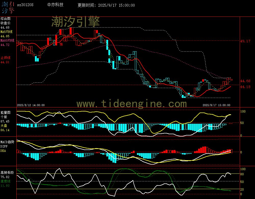Click the MA5 value 44.65
This screenshot has height=199, width=255.
(5, 36)
